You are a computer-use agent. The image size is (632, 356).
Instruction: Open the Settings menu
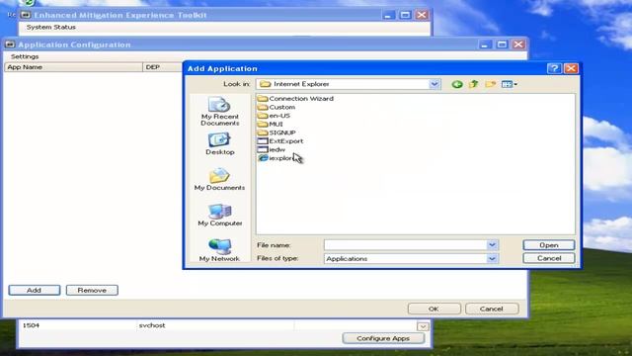pos(25,56)
